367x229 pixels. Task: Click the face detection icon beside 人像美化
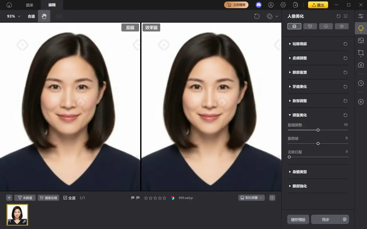point(346,16)
